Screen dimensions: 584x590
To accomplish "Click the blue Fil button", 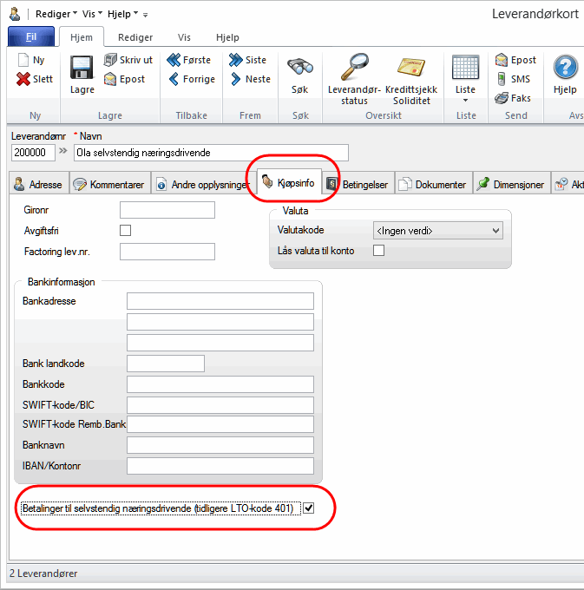I will click(x=31, y=37).
